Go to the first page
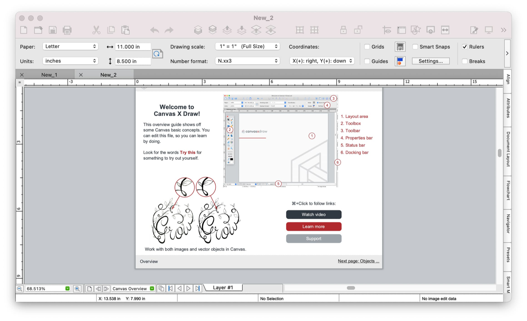527x321 pixels. tap(170, 288)
